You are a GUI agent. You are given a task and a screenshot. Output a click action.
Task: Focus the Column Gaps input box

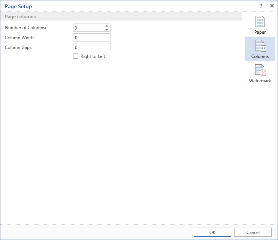click(x=92, y=47)
